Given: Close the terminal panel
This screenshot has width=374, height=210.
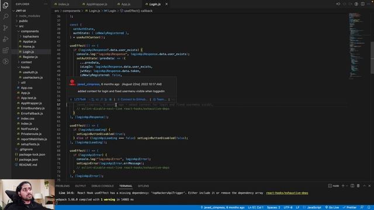Looking at the screenshot, I should coord(369,185).
